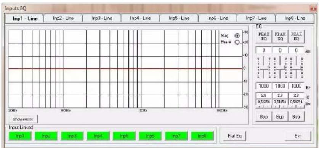The height and width of the screenshot is (148, 319).
Task: Click the second band 0,51254 bandwidth field
Action: point(280,102)
